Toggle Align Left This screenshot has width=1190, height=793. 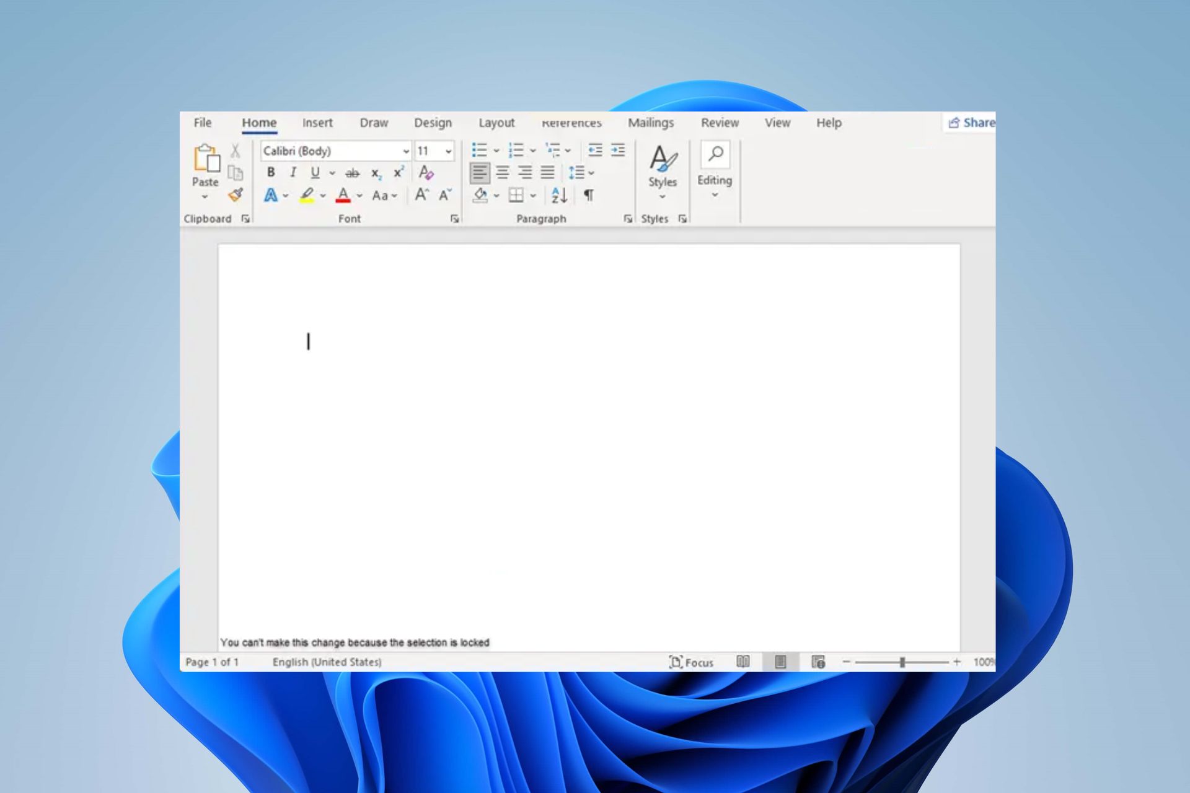(x=480, y=173)
